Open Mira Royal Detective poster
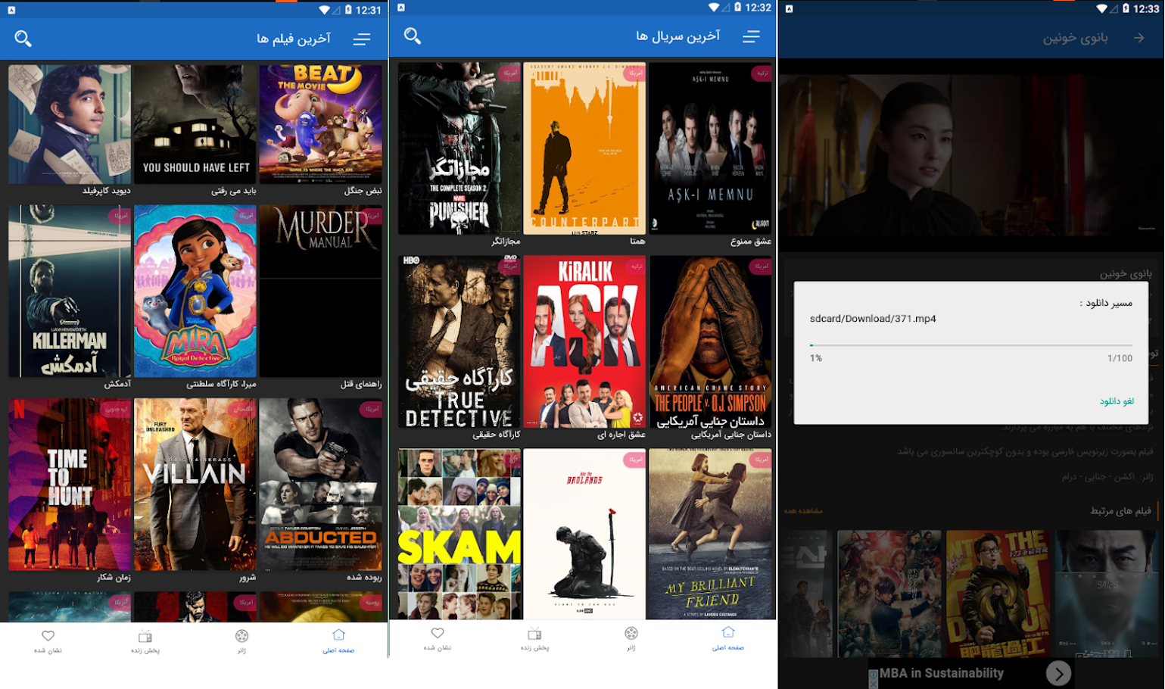The height and width of the screenshot is (689, 1165). [195, 291]
